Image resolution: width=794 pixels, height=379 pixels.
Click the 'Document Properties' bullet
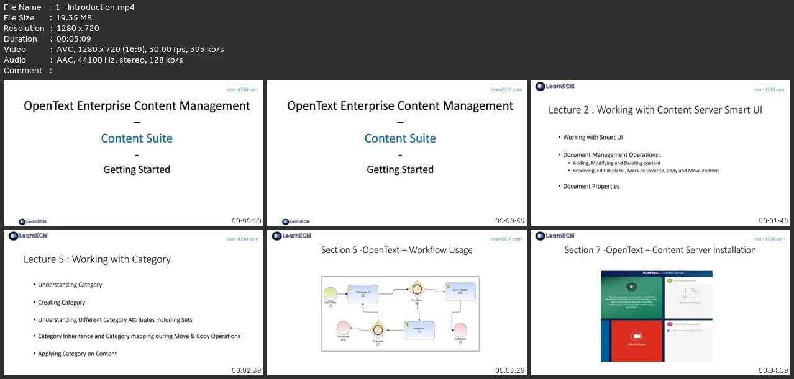[591, 186]
